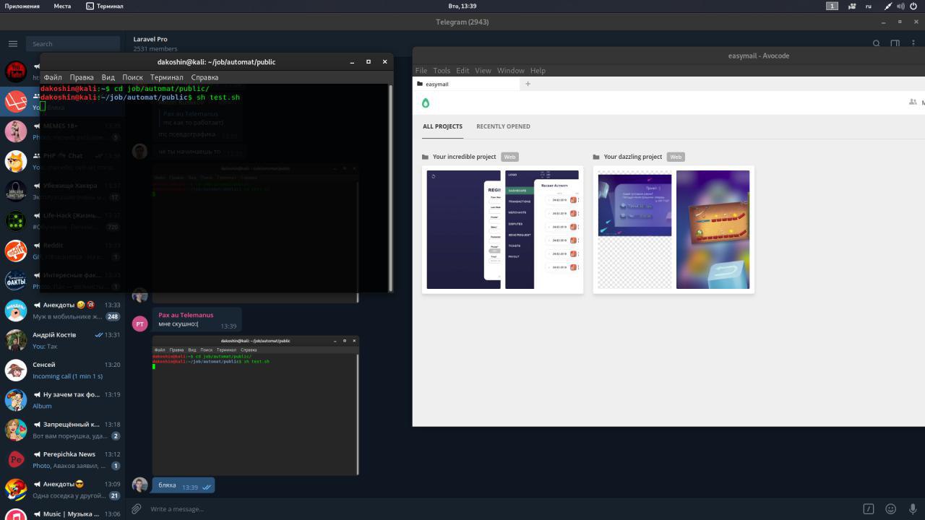Open the Life-Hack channel avatar

16,221
